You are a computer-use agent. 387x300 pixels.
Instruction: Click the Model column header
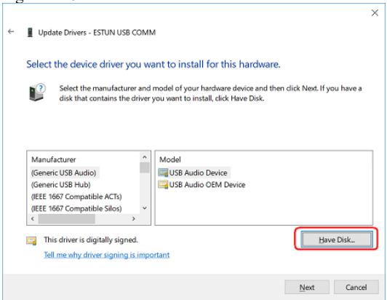coord(170,159)
